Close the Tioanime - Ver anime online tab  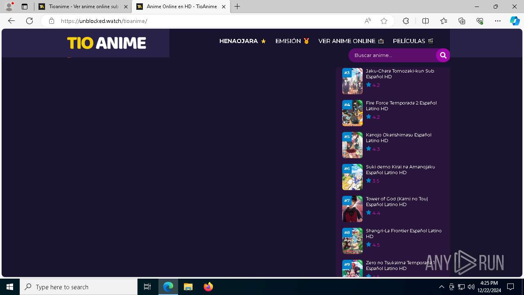[x=126, y=7]
